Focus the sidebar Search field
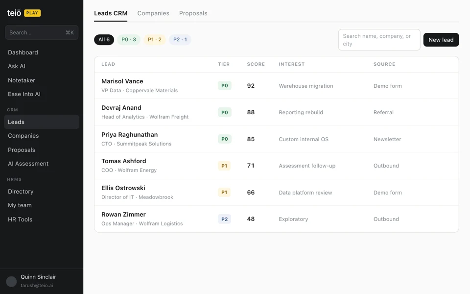Image resolution: width=470 pixels, height=294 pixels. coord(42,32)
